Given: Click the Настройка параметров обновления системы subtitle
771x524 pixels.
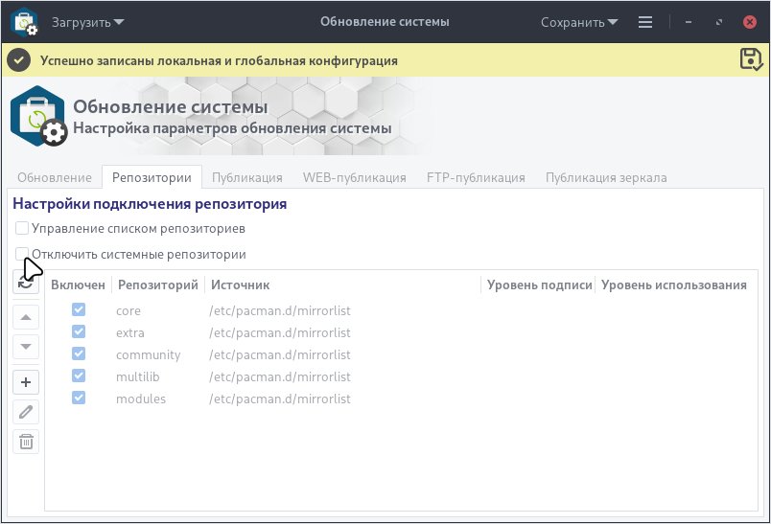Looking at the screenshot, I should coord(233,128).
